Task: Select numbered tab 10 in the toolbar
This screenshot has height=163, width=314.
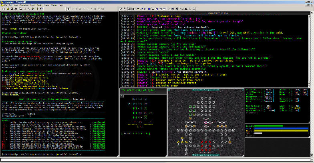Action: [103, 9]
